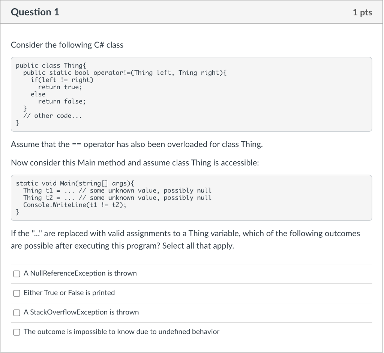Enable the undefined behavior outcome checkbox
The height and width of the screenshot is (353, 384).
click(x=16, y=332)
